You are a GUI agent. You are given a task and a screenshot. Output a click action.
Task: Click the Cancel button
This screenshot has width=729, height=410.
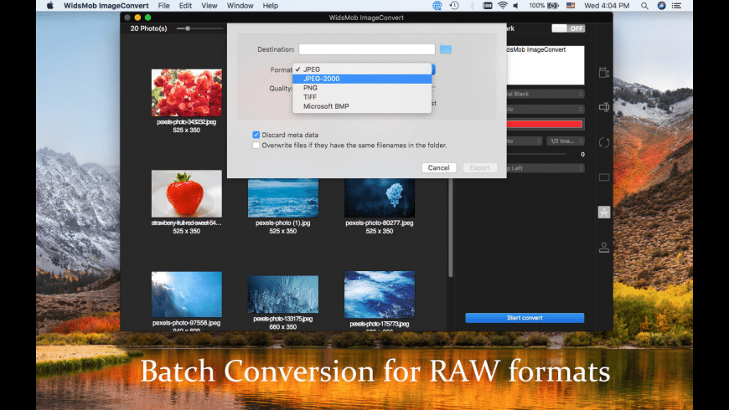pos(439,167)
